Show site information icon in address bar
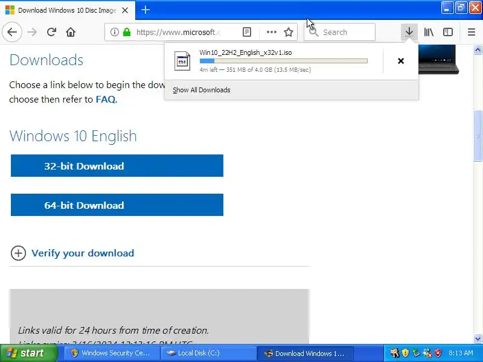Screen dimensions: 483x362 (x=114, y=32)
